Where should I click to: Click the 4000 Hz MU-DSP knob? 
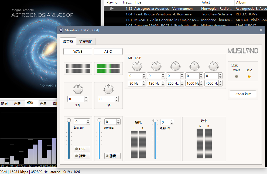pos(213,66)
